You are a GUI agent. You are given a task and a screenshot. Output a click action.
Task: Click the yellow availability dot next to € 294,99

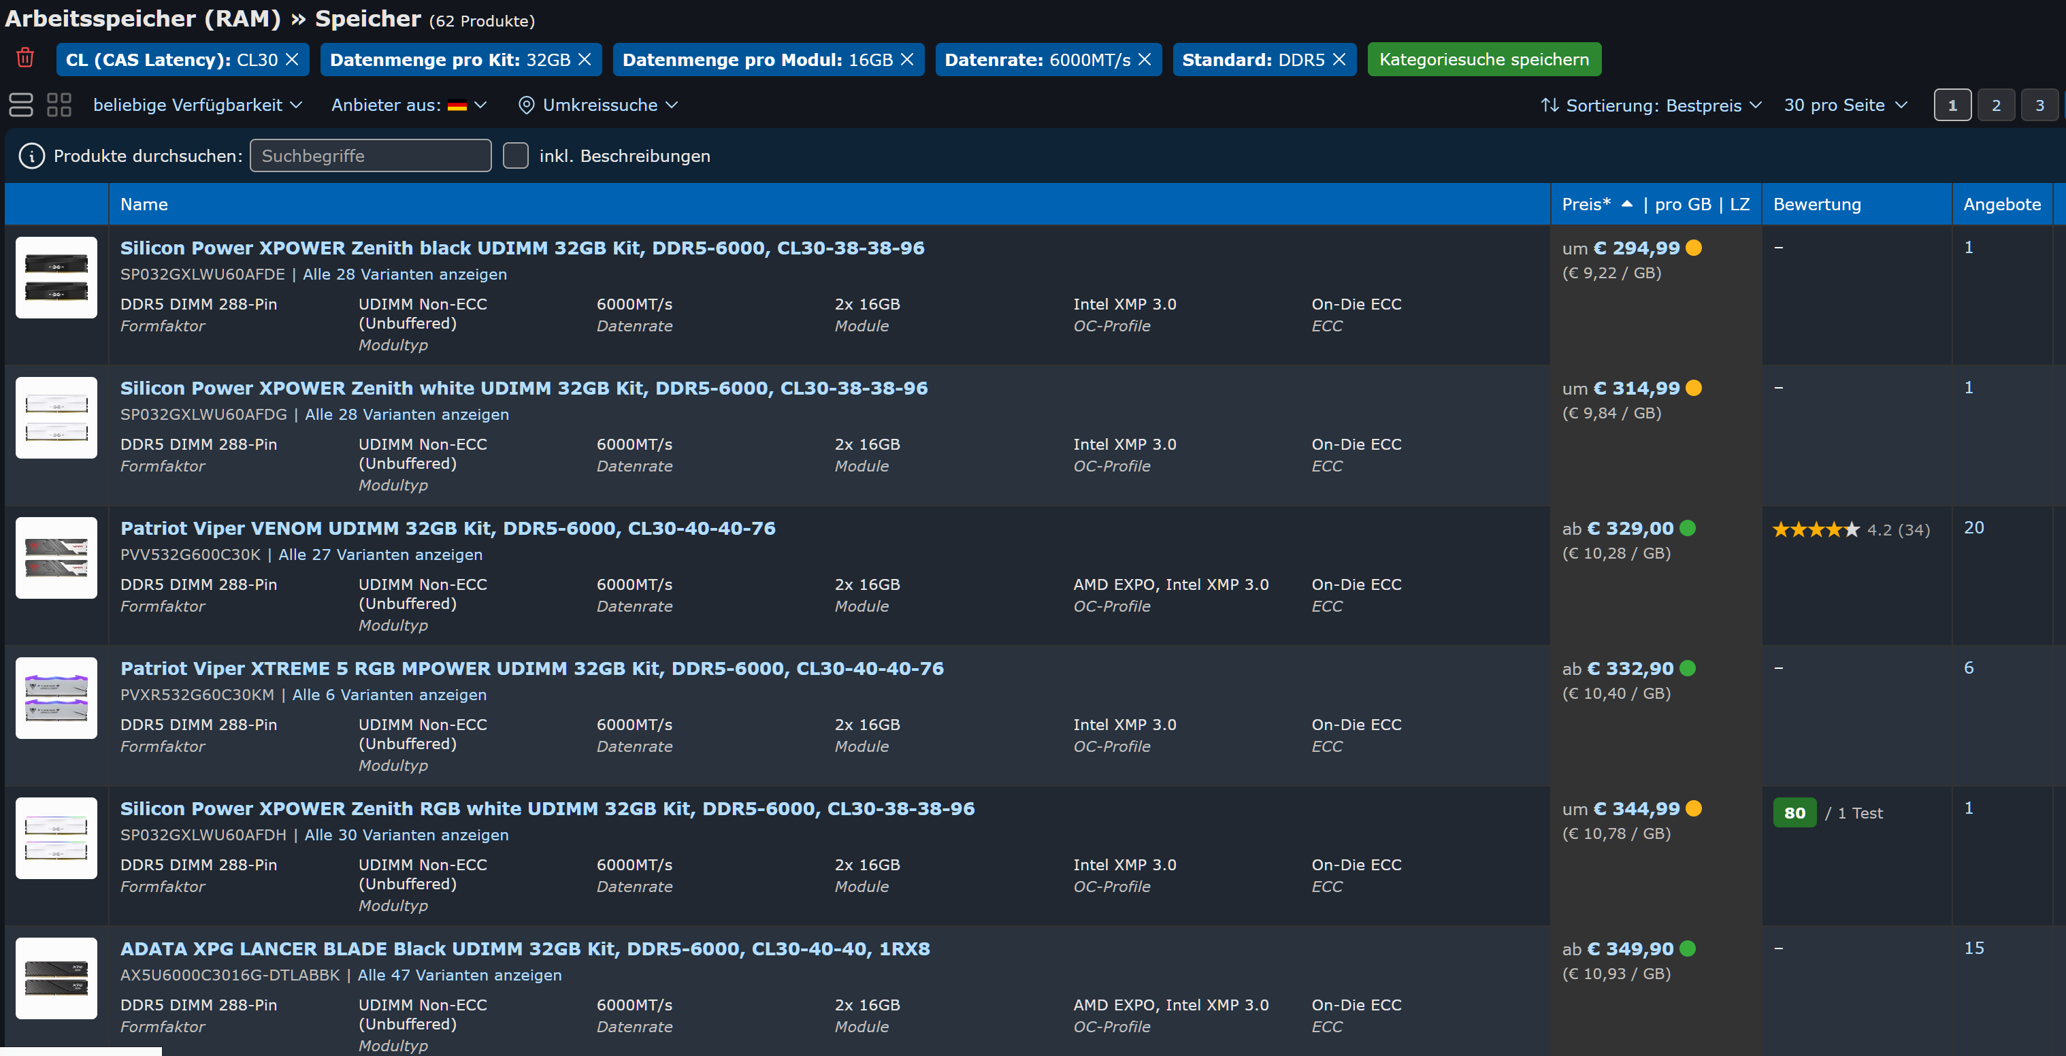pyautogui.click(x=1693, y=248)
